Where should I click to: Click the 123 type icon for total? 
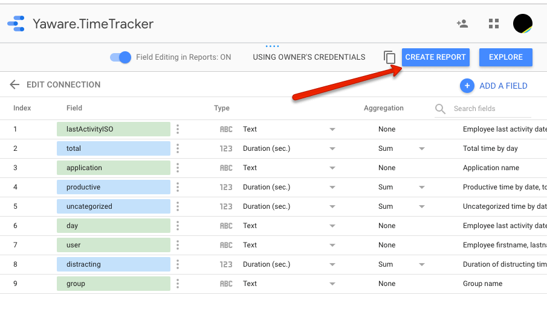226,148
